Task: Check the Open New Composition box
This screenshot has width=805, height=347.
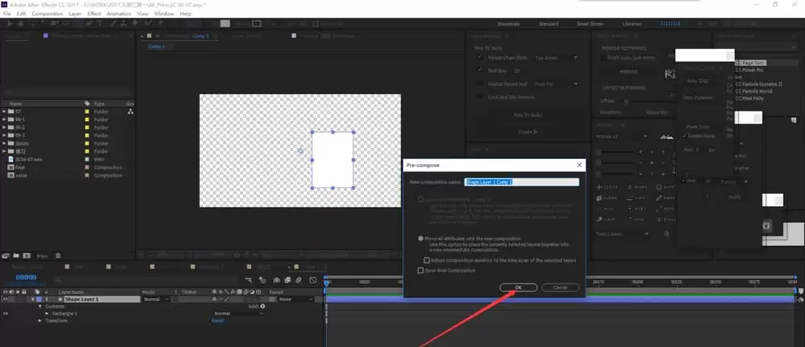Action: click(x=421, y=270)
